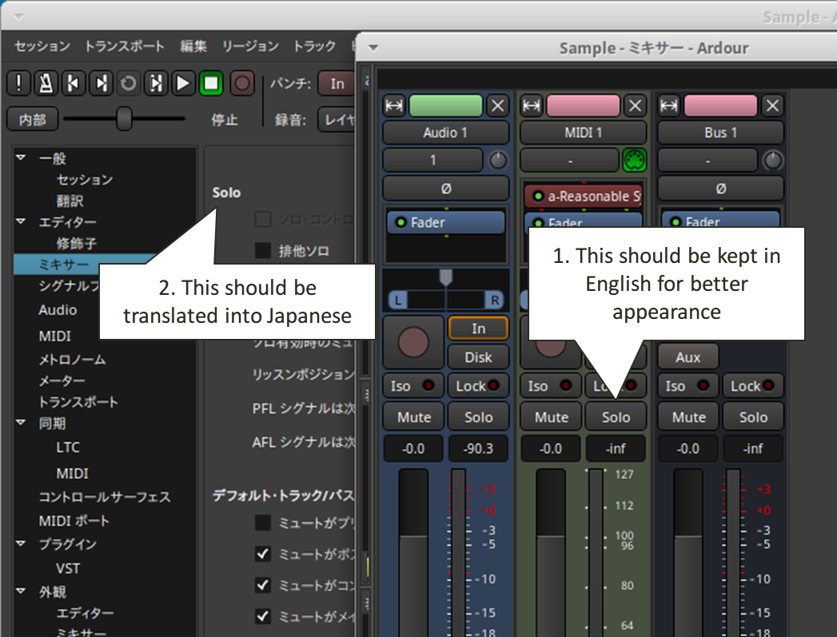Click the large record-arm circle on Audio 1
This screenshot has width=837, height=637.
413,342
